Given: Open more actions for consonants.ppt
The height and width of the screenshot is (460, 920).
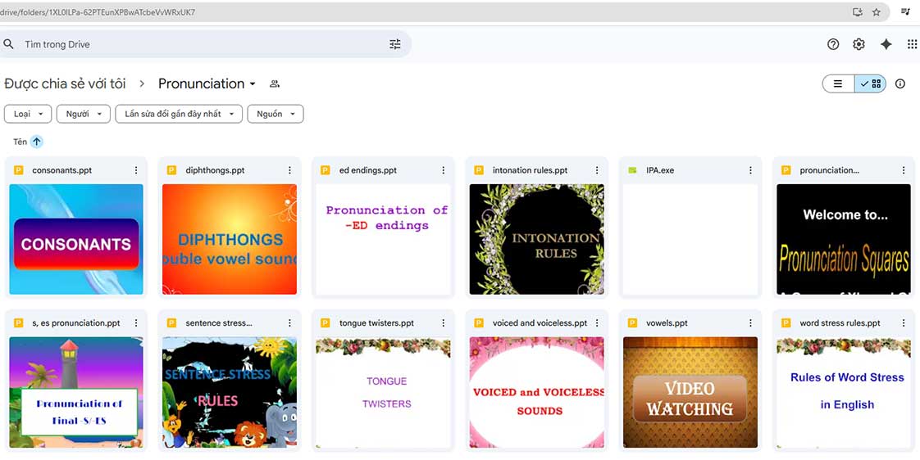Looking at the screenshot, I should [136, 170].
